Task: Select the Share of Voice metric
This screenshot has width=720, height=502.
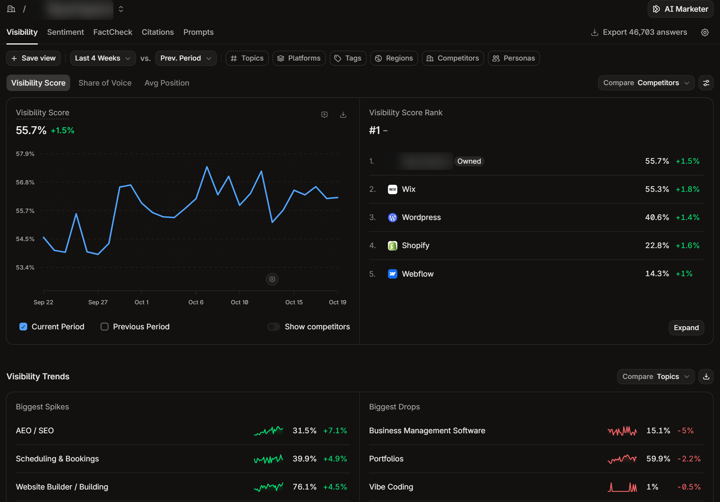Action: [x=105, y=83]
